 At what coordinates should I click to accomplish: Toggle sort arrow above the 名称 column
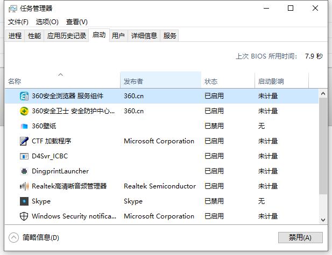[x=61, y=75]
